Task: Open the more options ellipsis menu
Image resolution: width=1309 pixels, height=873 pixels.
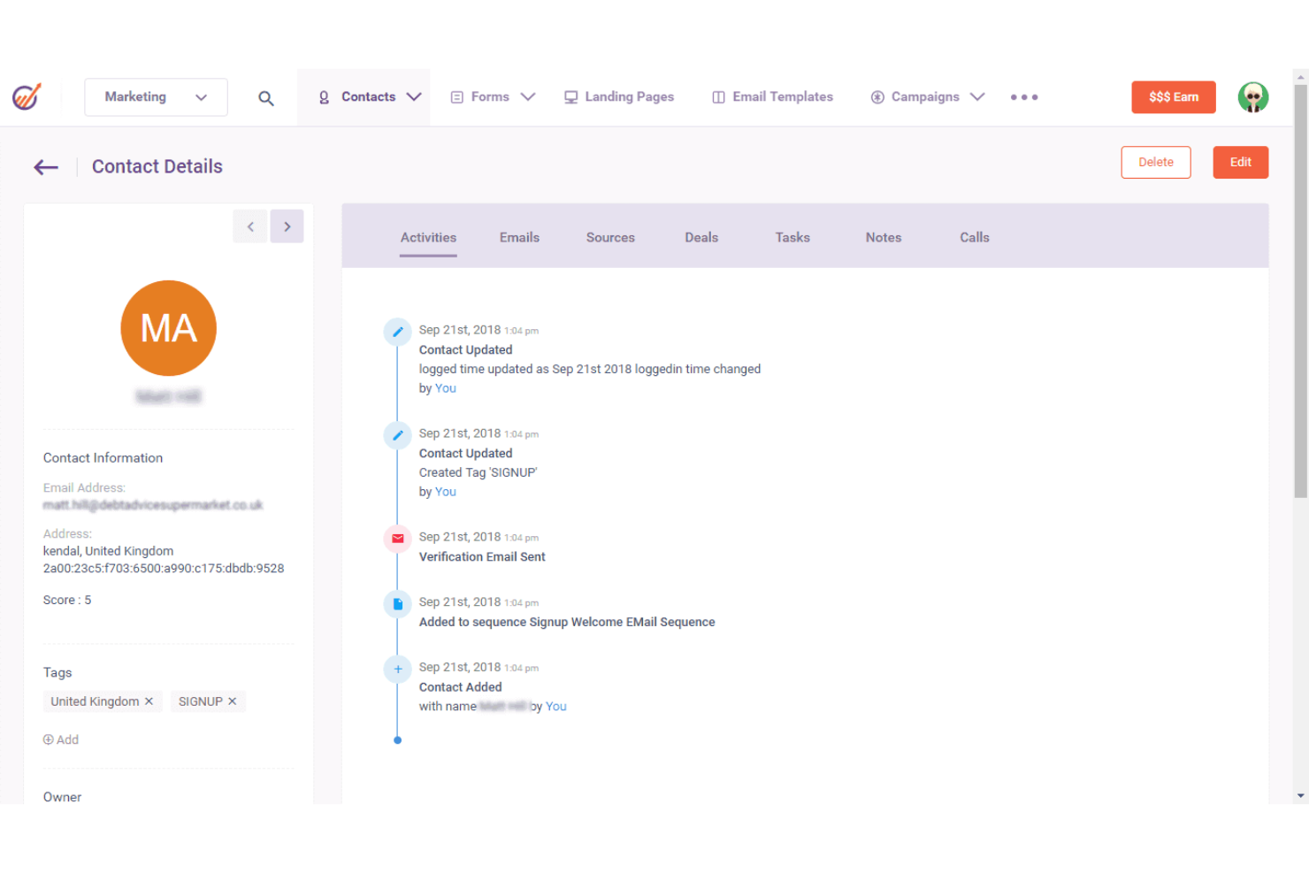Action: 1023,97
